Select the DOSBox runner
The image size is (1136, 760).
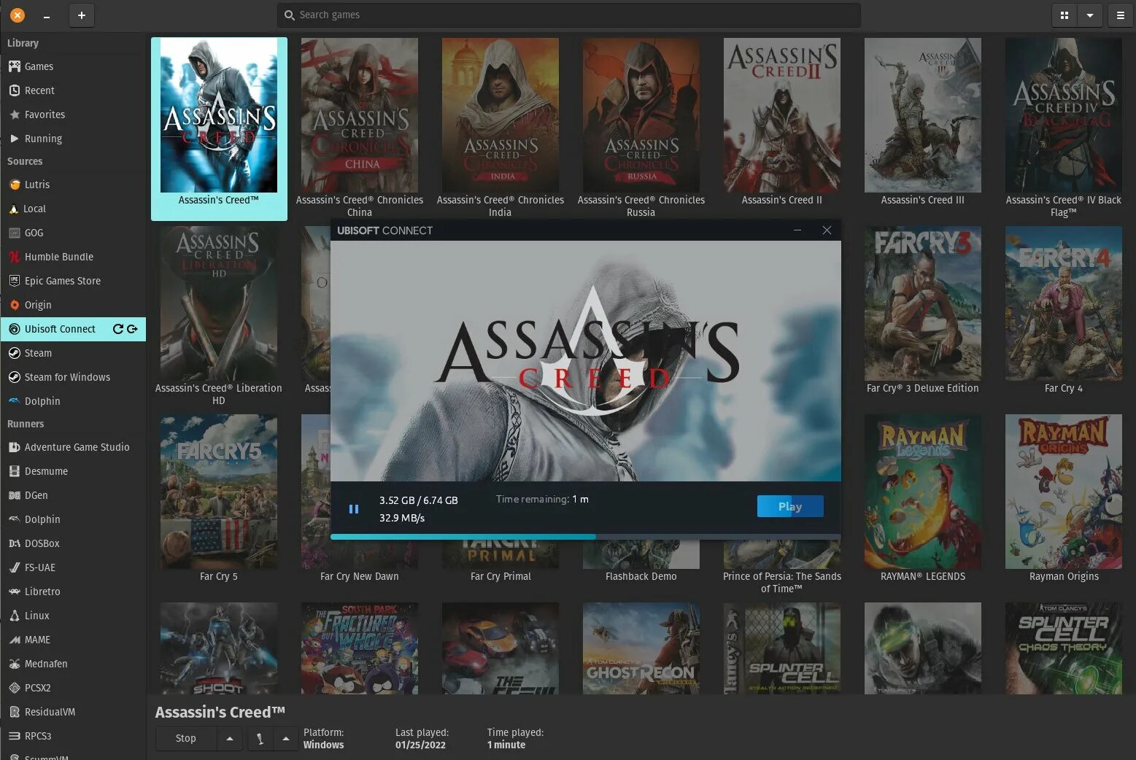point(73,543)
